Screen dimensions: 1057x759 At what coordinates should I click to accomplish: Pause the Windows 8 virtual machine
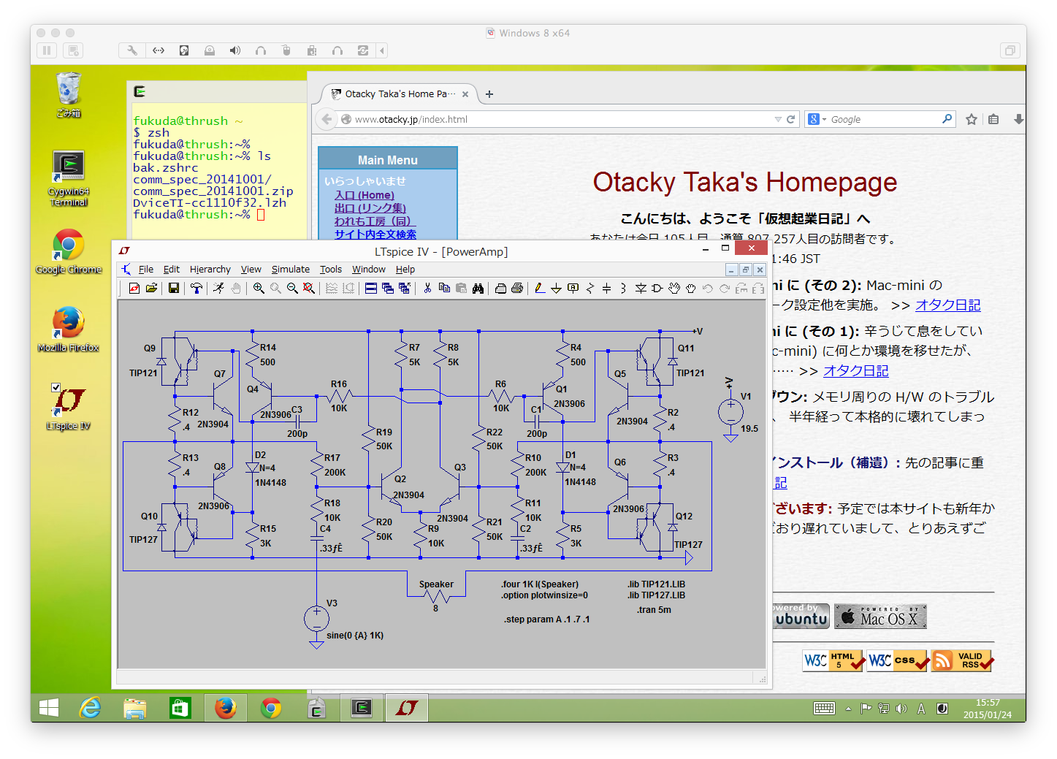point(47,50)
